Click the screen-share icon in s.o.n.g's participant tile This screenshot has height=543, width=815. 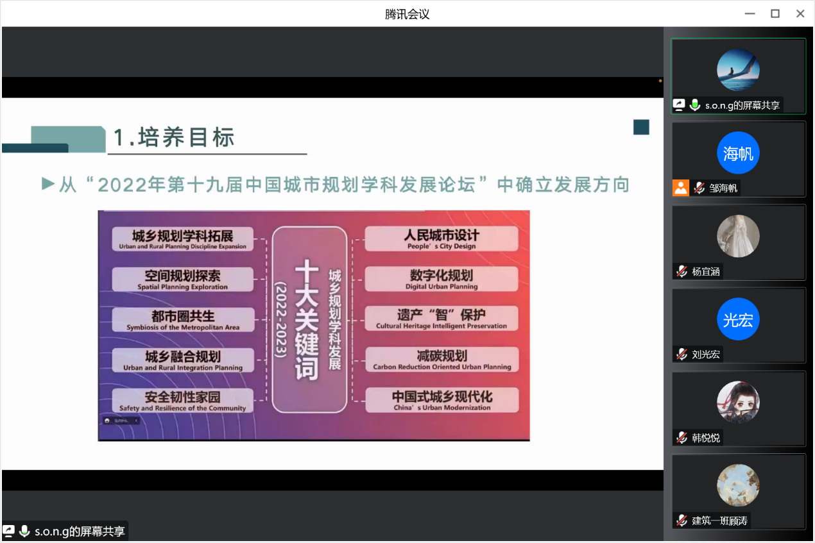click(x=679, y=105)
